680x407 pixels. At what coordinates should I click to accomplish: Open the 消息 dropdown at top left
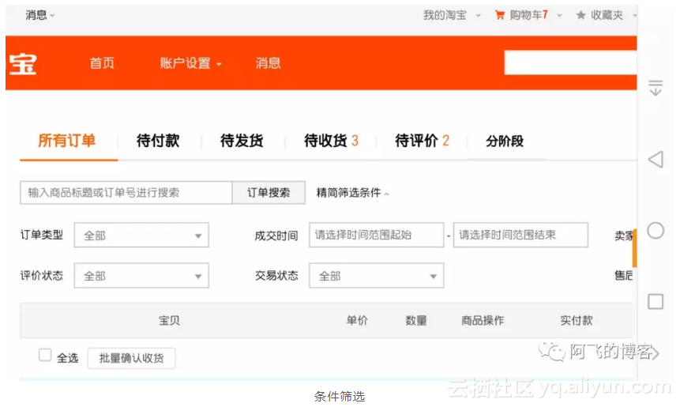(x=39, y=15)
